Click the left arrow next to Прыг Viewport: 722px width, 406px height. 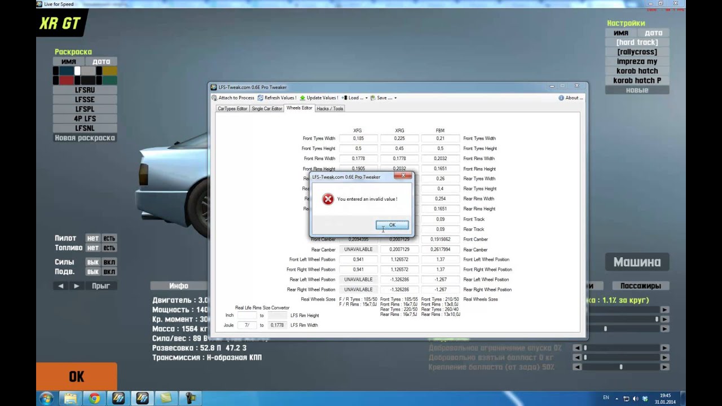click(x=61, y=286)
